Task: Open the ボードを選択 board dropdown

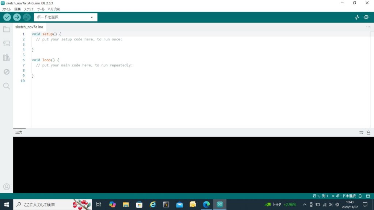Action: coord(66,17)
